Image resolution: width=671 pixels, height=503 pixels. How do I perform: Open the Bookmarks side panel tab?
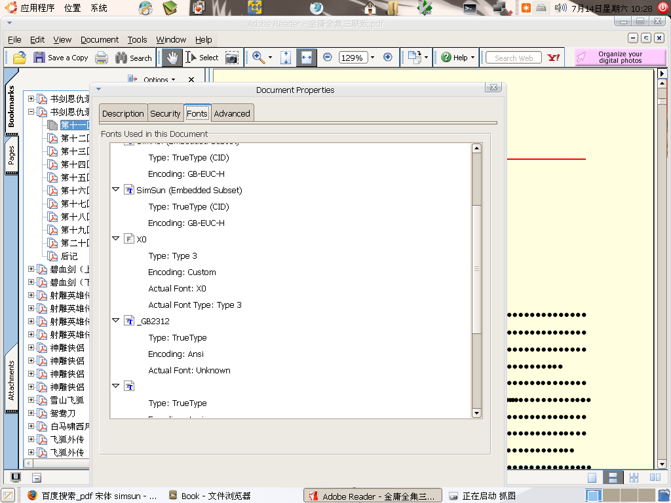pos(11,106)
